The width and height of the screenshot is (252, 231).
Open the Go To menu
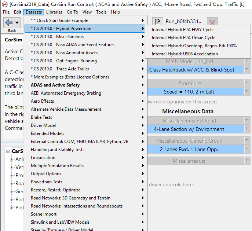point(72,12)
